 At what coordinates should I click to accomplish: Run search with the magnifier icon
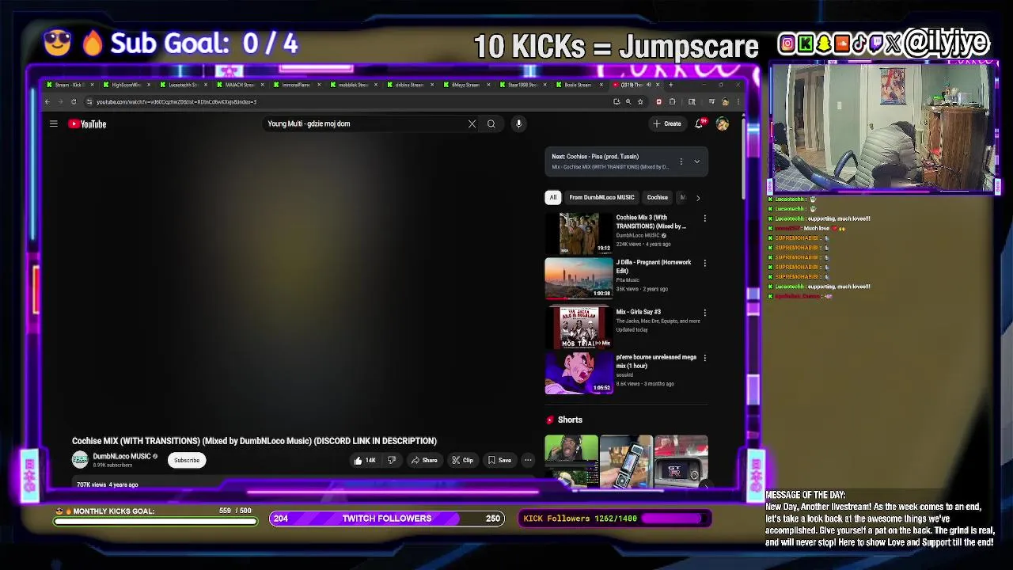pyautogui.click(x=491, y=123)
